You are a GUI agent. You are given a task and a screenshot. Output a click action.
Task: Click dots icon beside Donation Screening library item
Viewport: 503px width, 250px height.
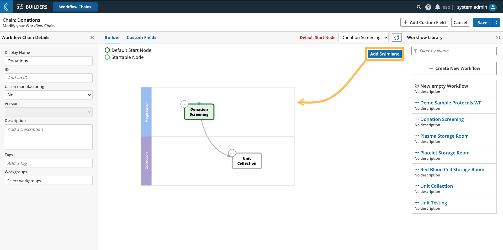417,119
